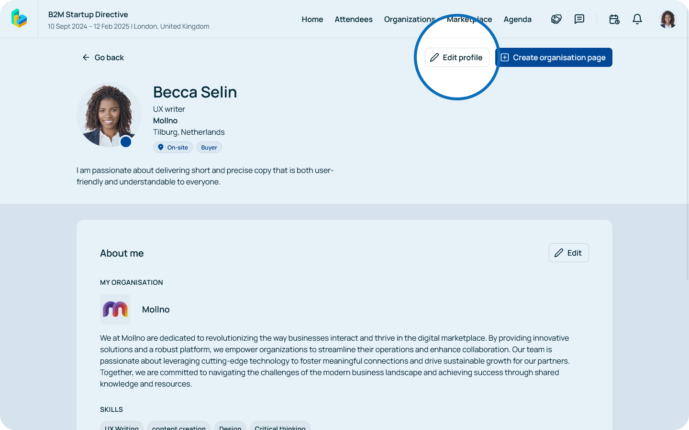This screenshot has height=430, width=689.
Task: Open the chat messages icon
Action: (x=579, y=19)
